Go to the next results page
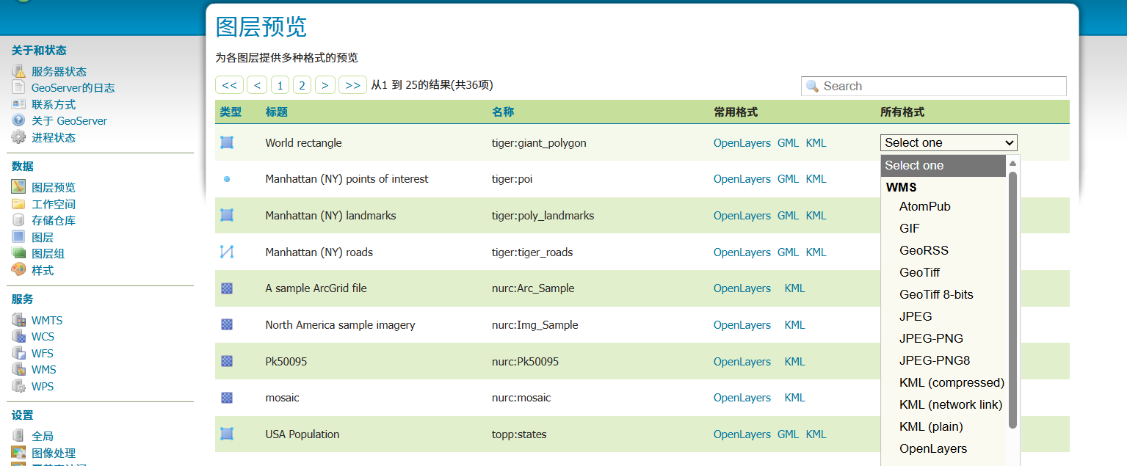Screen dimensions: 1127x466 (325, 85)
